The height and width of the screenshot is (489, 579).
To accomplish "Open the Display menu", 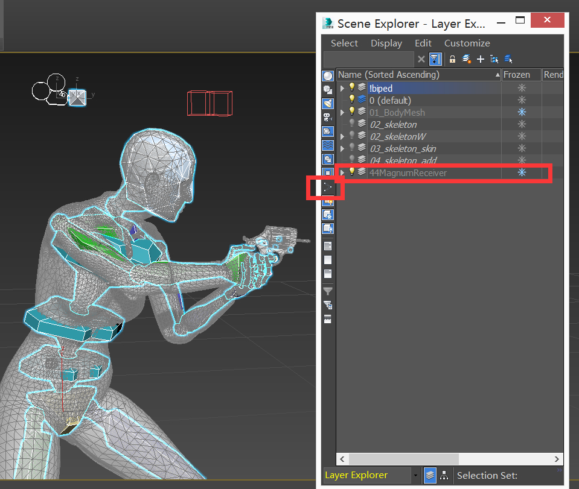I will point(386,43).
